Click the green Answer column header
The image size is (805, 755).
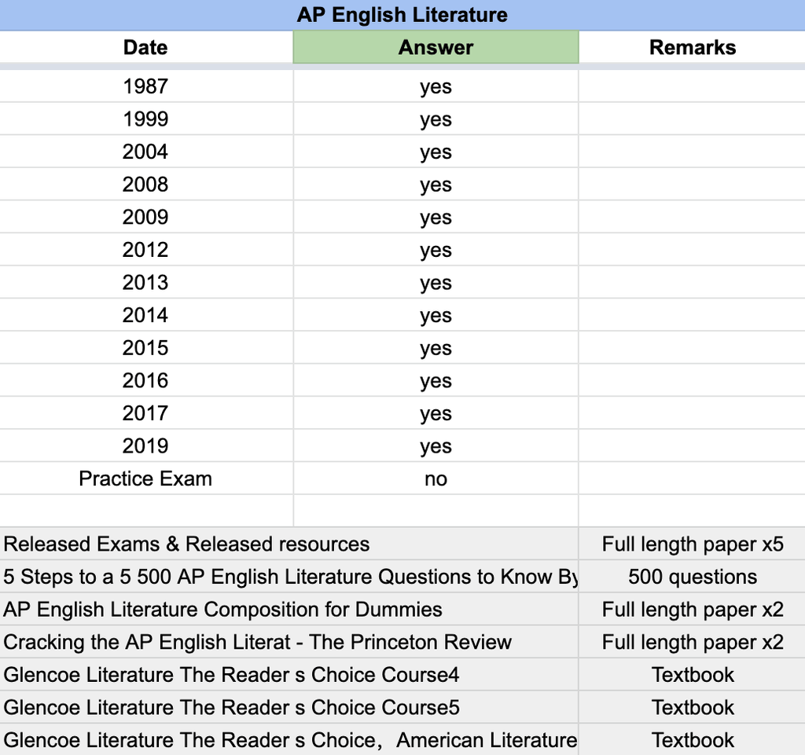pos(436,47)
